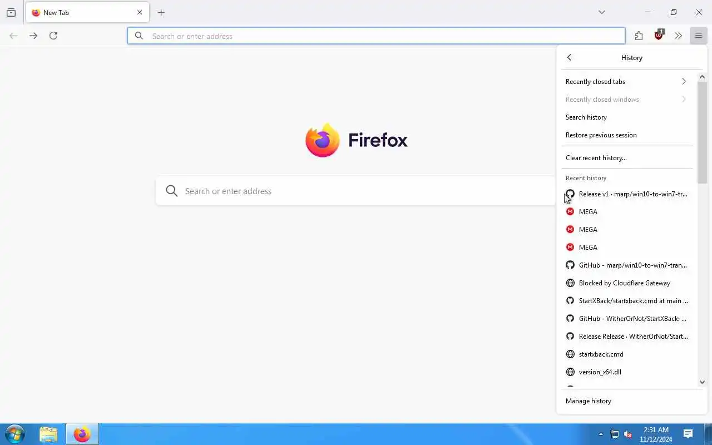
Task: Click Firefox icon in taskbar
Action: [82, 434]
